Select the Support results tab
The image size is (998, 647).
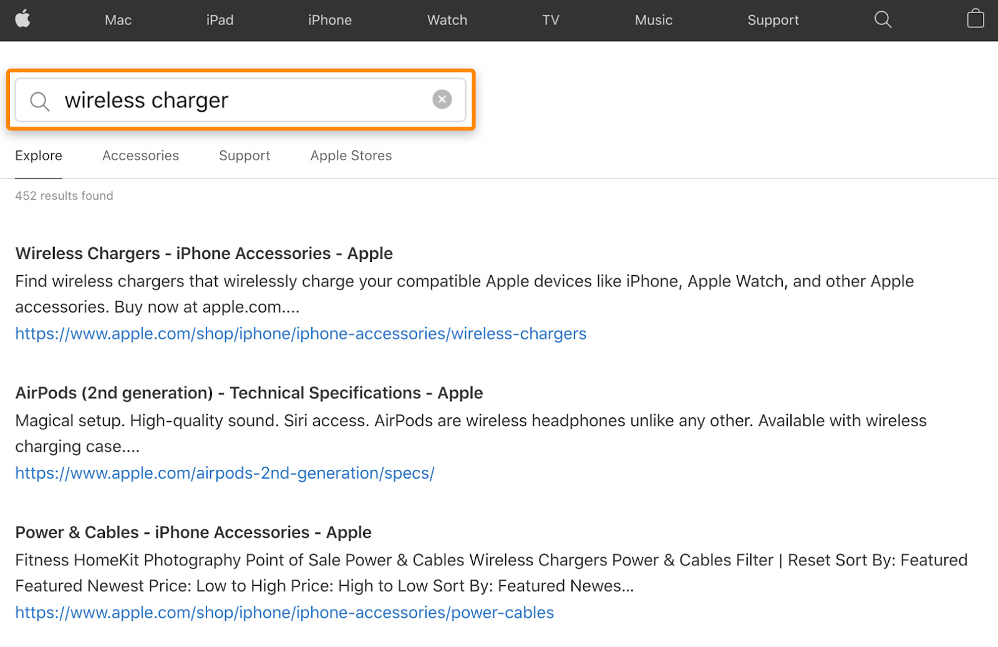click(x=244, y=155)
